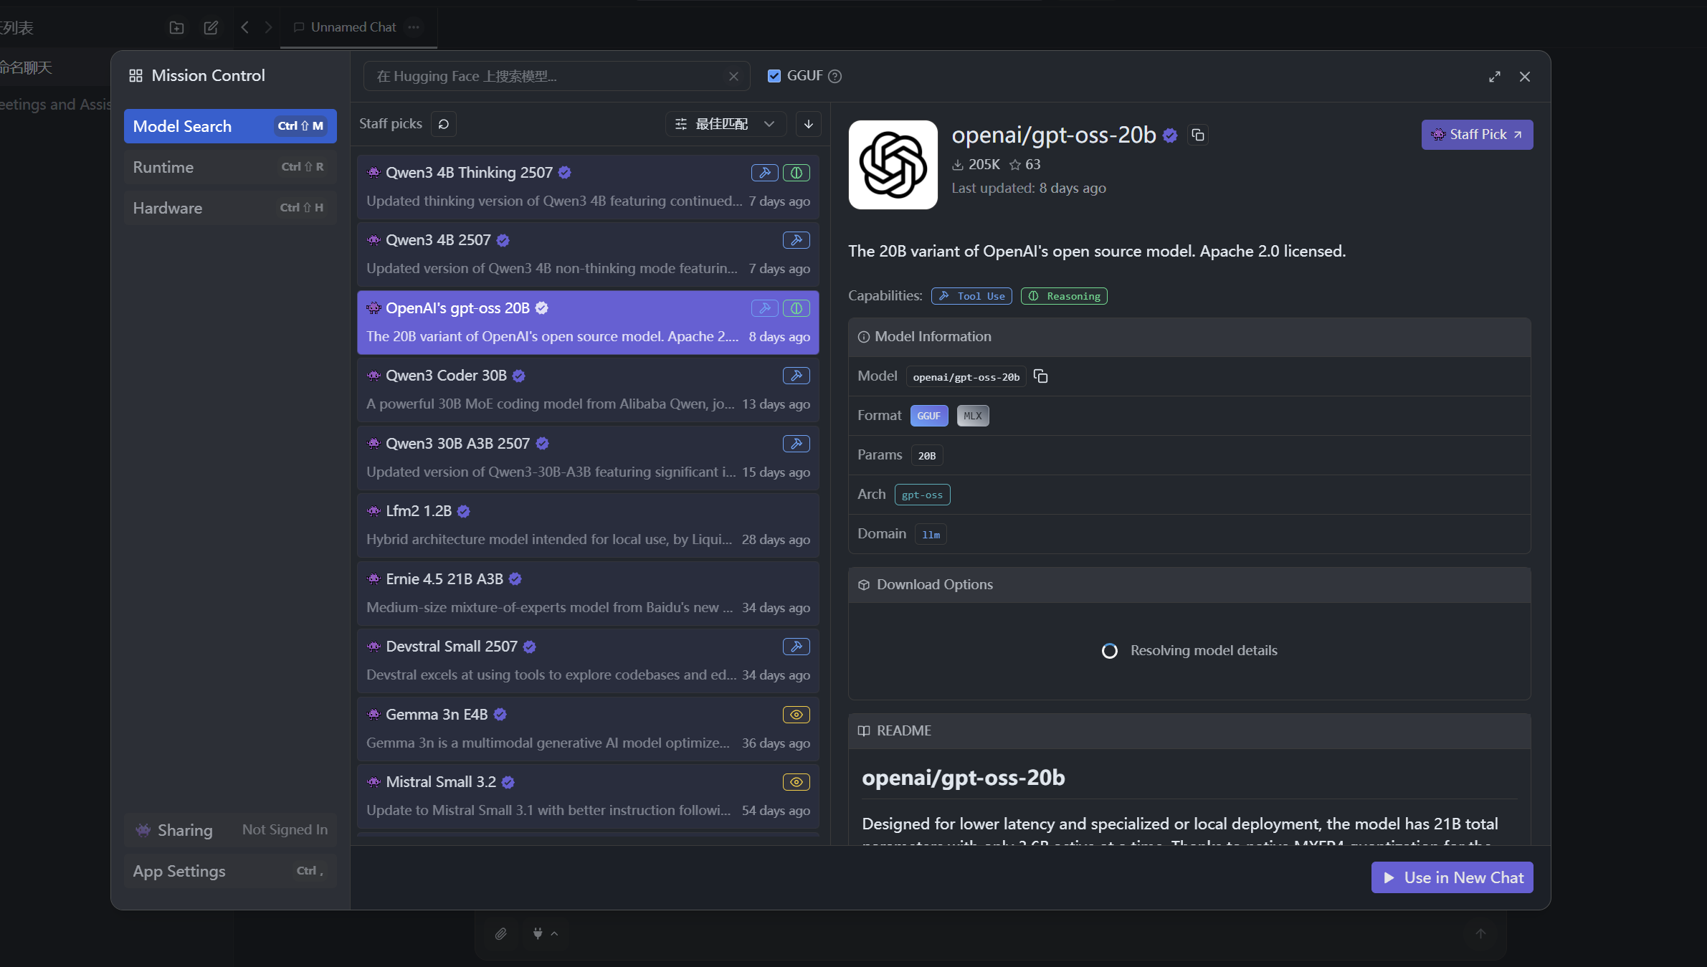1707x967 pixels.
Task: Click the Model Information section header
Action: (1189, 337)
